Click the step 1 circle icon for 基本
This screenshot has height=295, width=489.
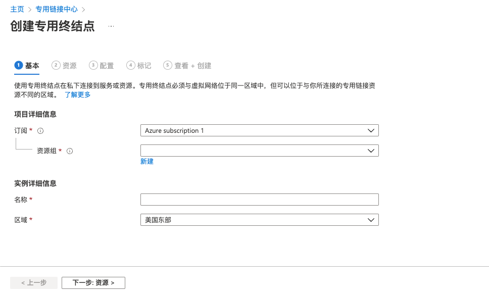pos(19,65)
